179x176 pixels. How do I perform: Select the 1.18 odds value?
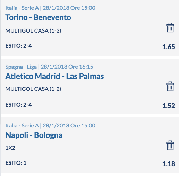click(169, 164)
